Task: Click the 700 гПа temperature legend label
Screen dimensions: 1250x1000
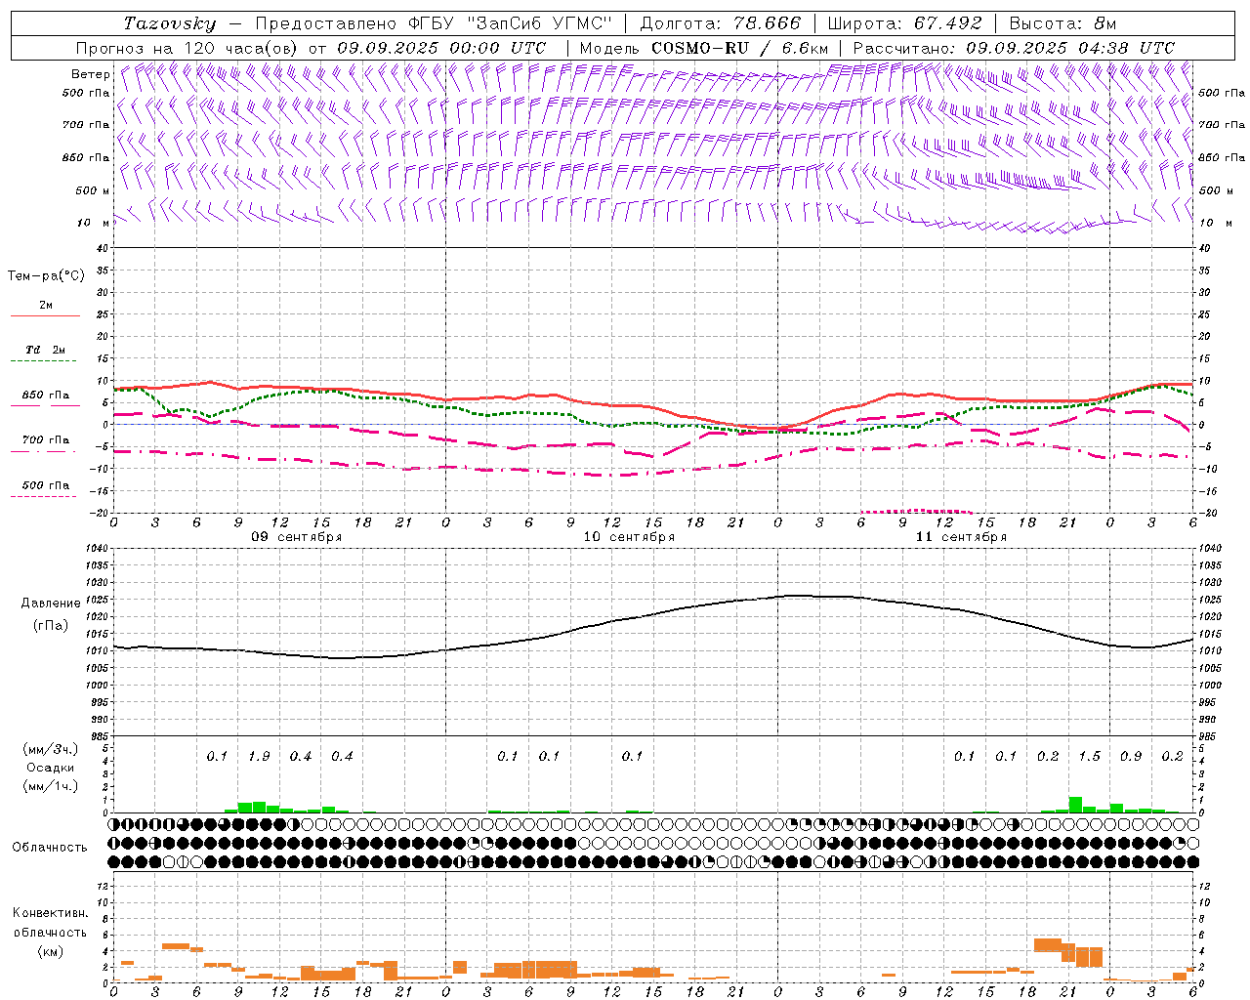Action: (x=46, y=440)
